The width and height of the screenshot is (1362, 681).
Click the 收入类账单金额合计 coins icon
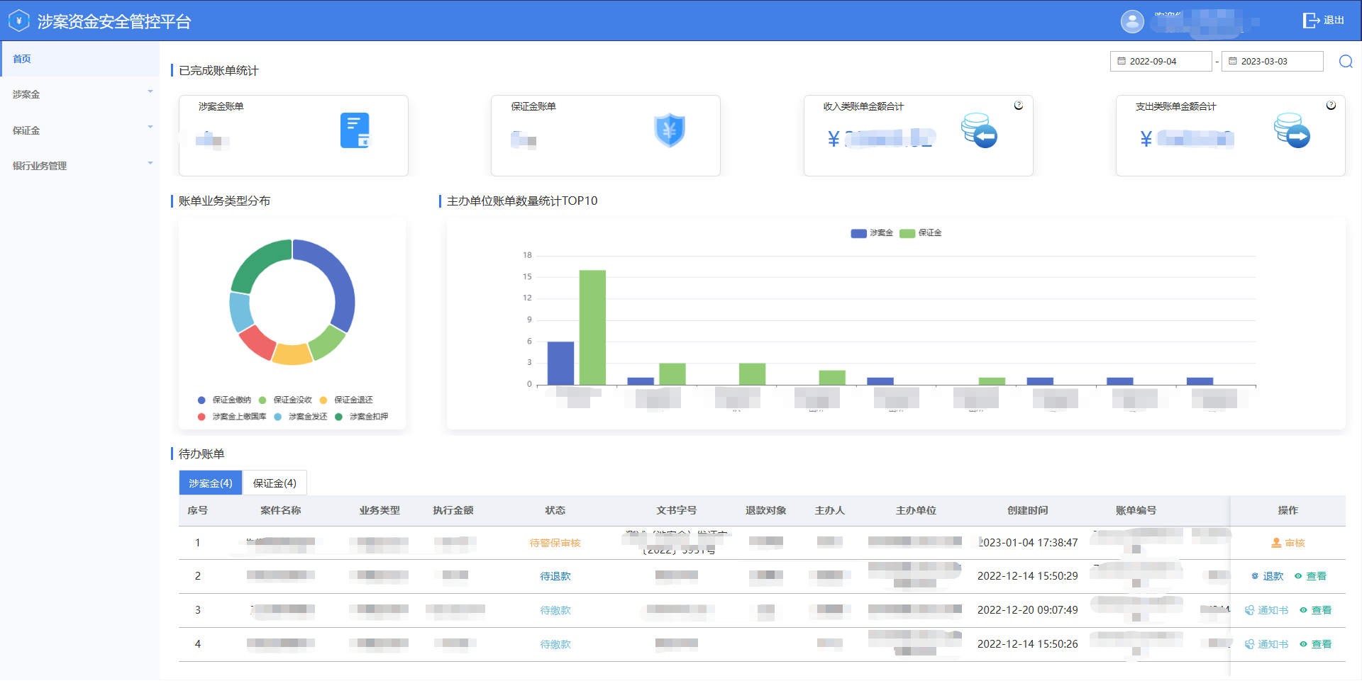pyautogui.click(x=979, y=130)
